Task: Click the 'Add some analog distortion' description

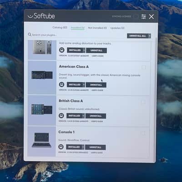Action: (x=85, y=43)
